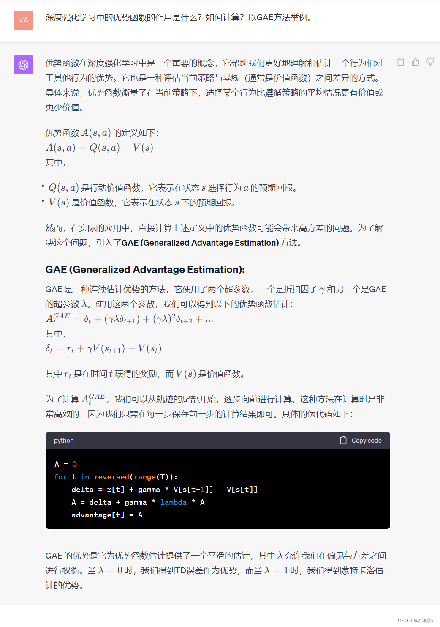Click the for t in reversed(range(T)) line

tap(116, 477)
